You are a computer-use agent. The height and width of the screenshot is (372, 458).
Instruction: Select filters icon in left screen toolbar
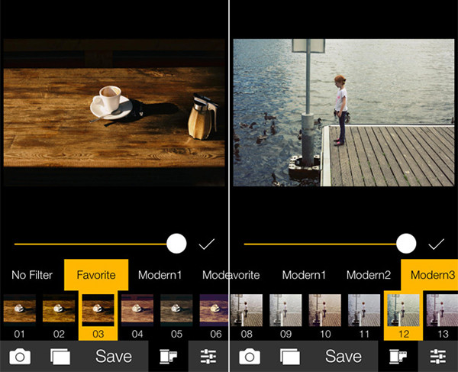click(x=167, y=356)
